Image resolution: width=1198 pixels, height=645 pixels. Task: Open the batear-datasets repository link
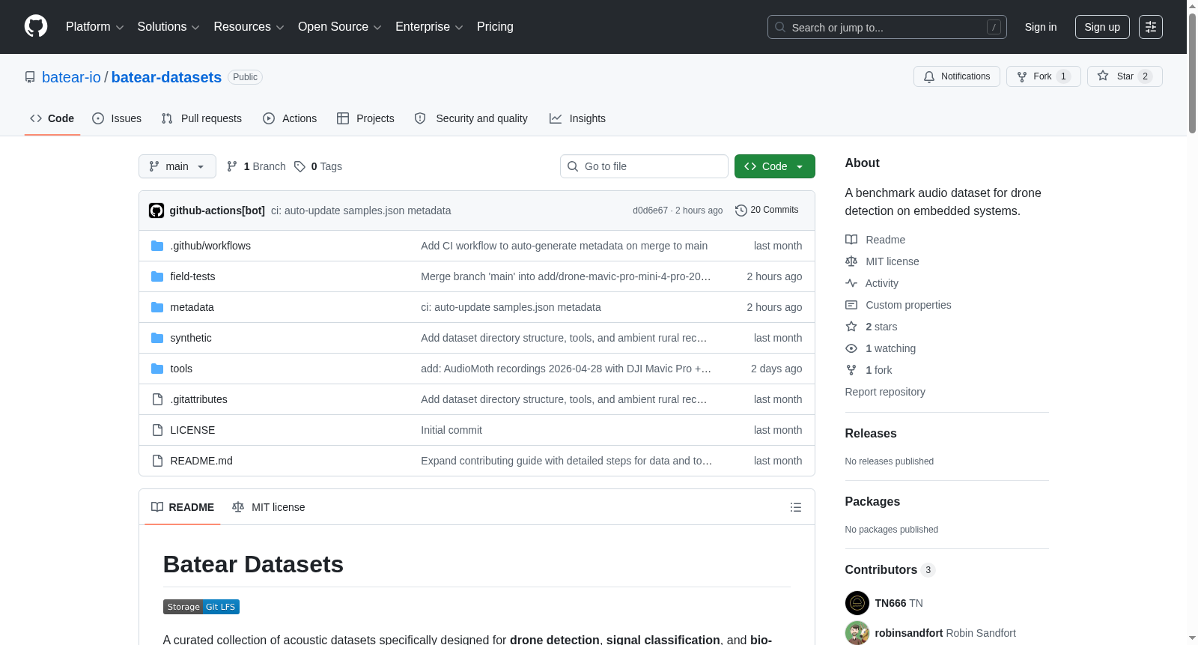coord(166,77)
